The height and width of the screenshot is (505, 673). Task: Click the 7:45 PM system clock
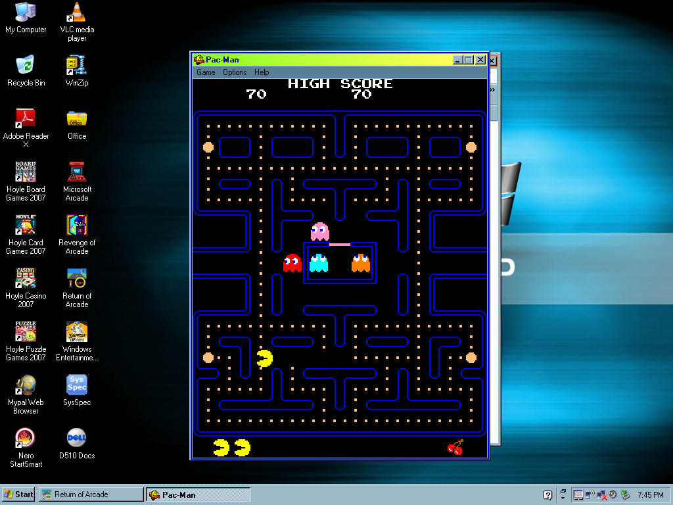(651, 494)
